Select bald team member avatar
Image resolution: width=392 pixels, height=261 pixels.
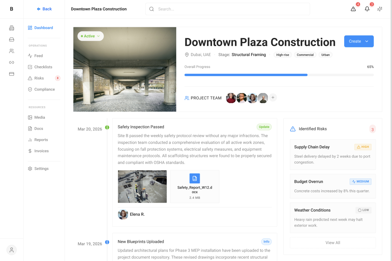(x=263, y=98)
